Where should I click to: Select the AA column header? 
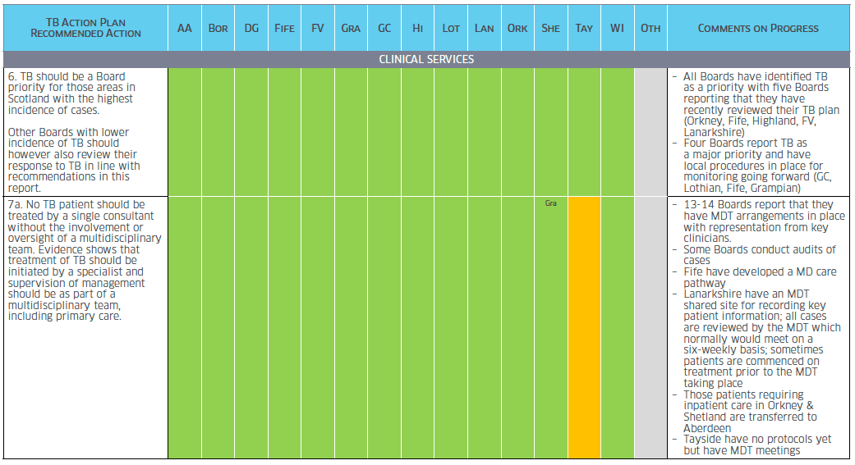coord(184,28)
